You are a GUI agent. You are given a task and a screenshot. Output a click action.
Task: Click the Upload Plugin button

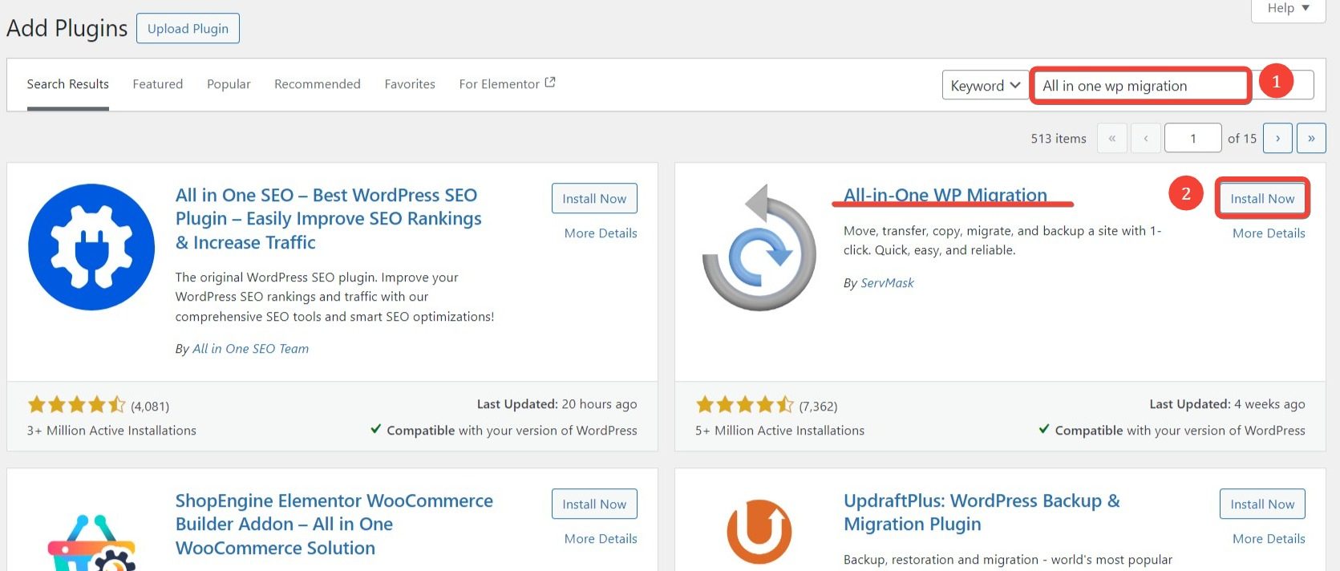click(x=188, y=29)
